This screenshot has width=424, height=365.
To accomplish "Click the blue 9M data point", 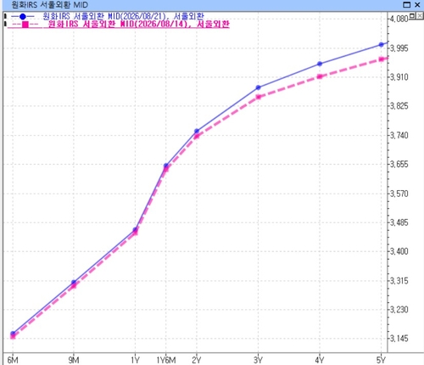I will 74,282.
